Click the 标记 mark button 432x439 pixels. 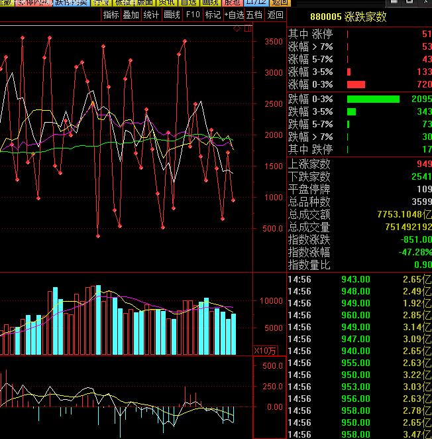click(213, 15)
